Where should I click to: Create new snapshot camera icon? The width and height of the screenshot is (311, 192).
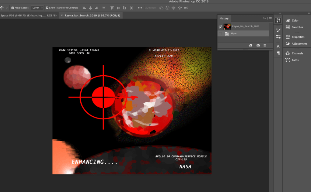coord(258,45)
